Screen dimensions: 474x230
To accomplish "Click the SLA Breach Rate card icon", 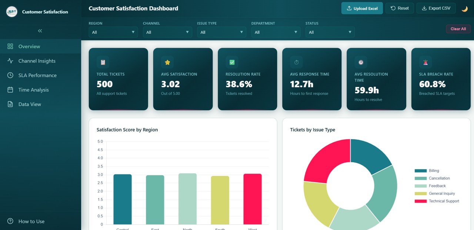I will pos(425,62).
